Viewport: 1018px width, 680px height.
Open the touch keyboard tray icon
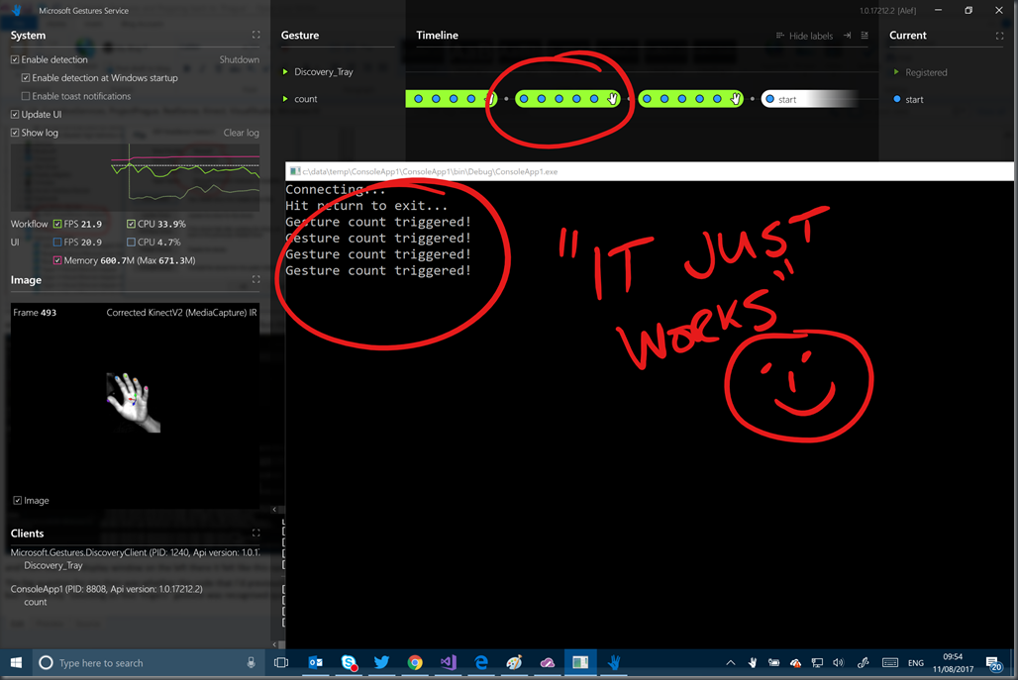(x=890, y=662)
